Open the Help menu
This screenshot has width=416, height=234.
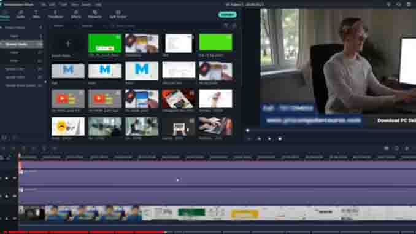(98, 4)
